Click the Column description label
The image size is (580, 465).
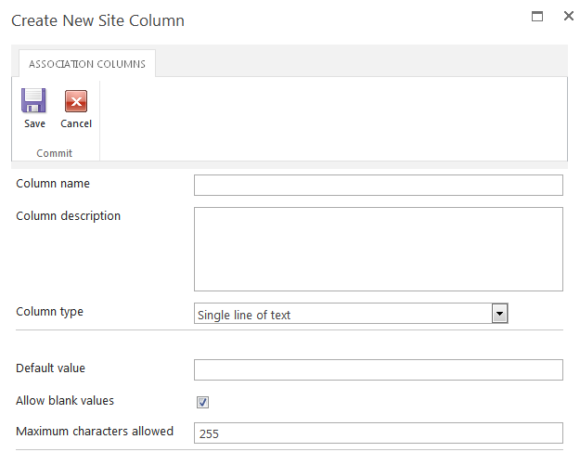69,216
